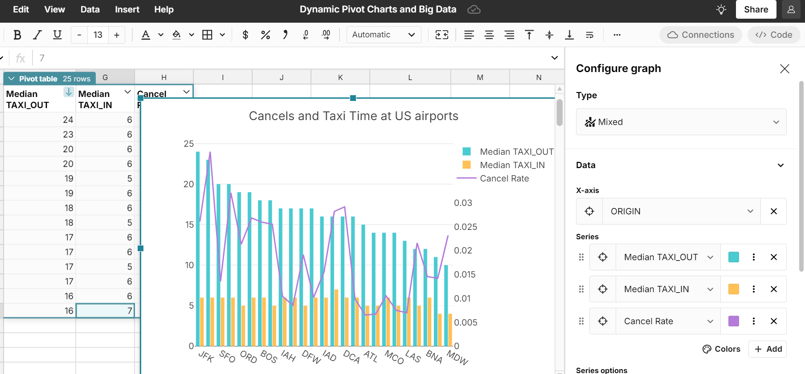This screenshot has height=374, width=805.
Task: Click the currency format dollar icon
Action: (x=245, y=35)
